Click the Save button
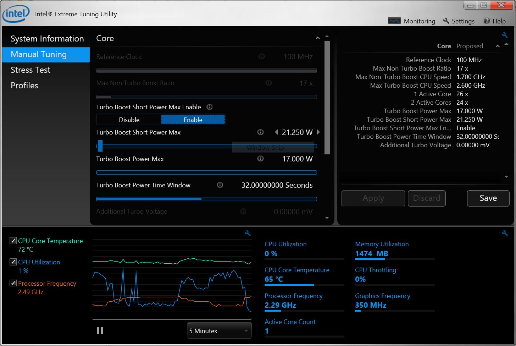The width and height of the screenshot is (516, 346). (x=488, y=198)
